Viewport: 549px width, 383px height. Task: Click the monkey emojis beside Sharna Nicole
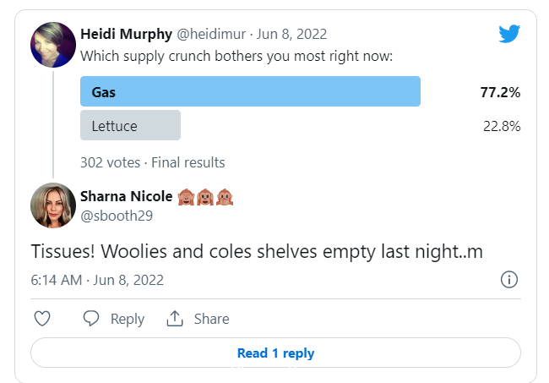205,197
